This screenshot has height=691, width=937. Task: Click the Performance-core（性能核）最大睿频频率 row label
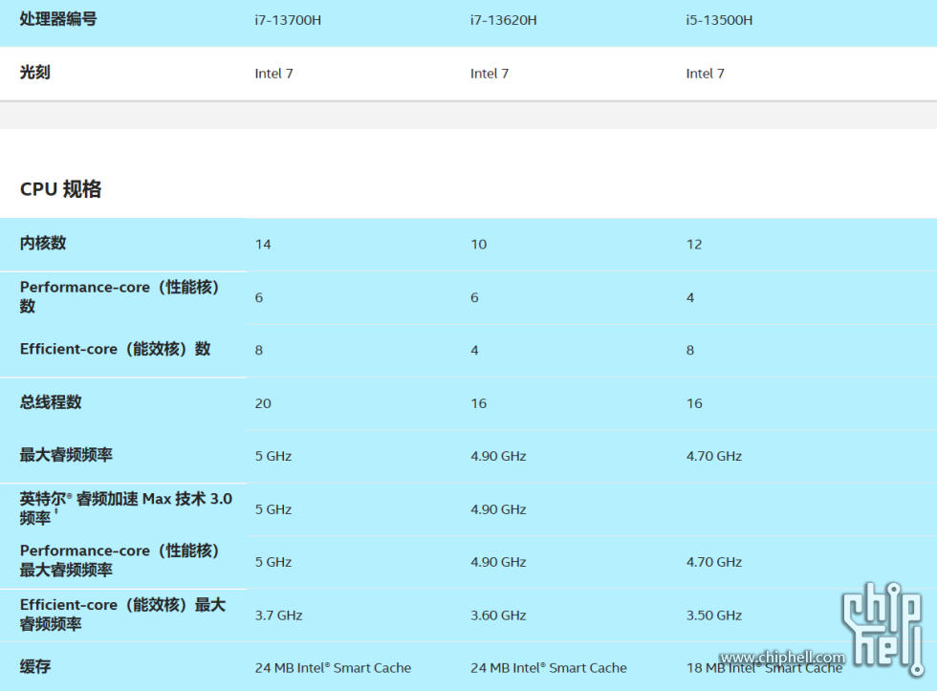click(120, 560)
